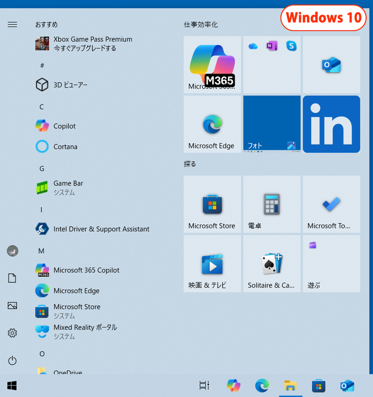
Task: Open Outlook on the taskbar
Action: pos(347,386)
